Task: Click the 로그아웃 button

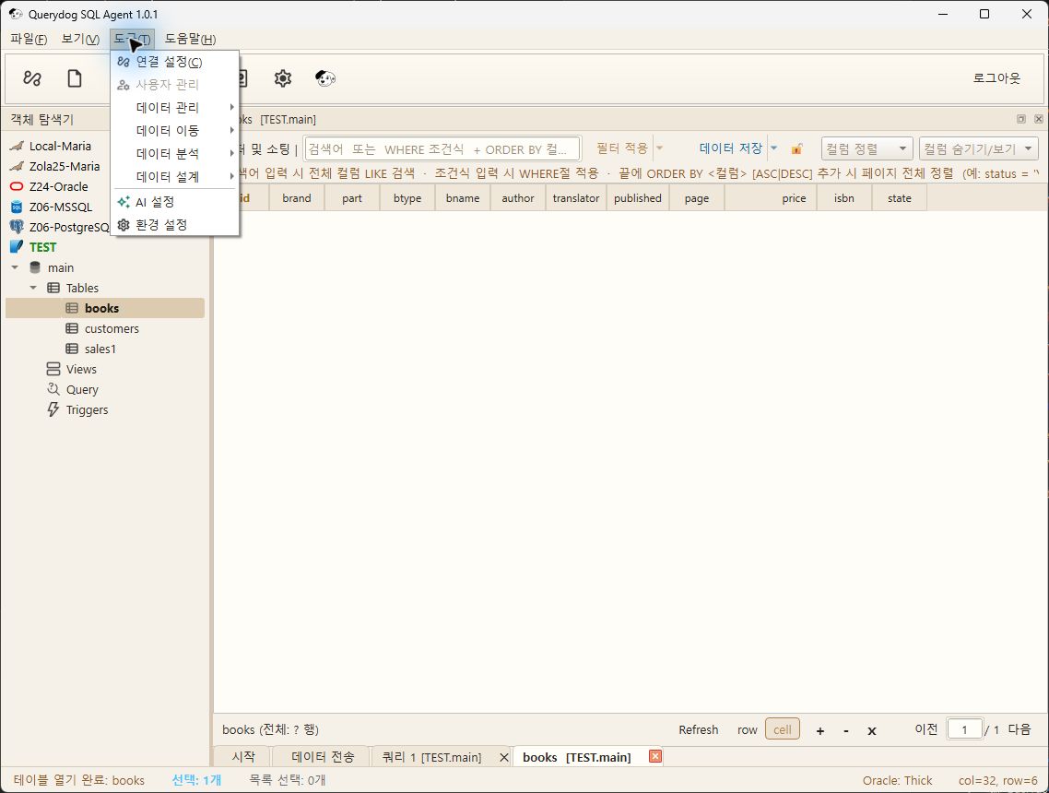Action: tap(996, 78)
